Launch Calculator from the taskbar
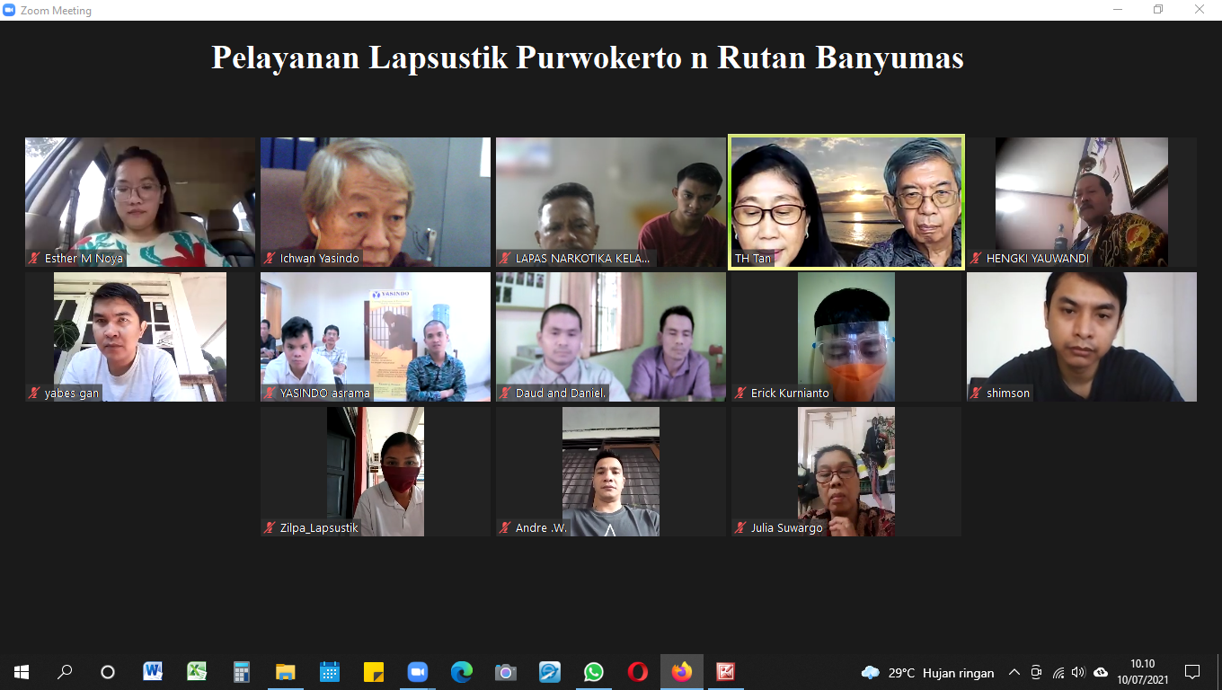Screen dimensions: 1222x690 pyautogui.click(x=241, y=672)
